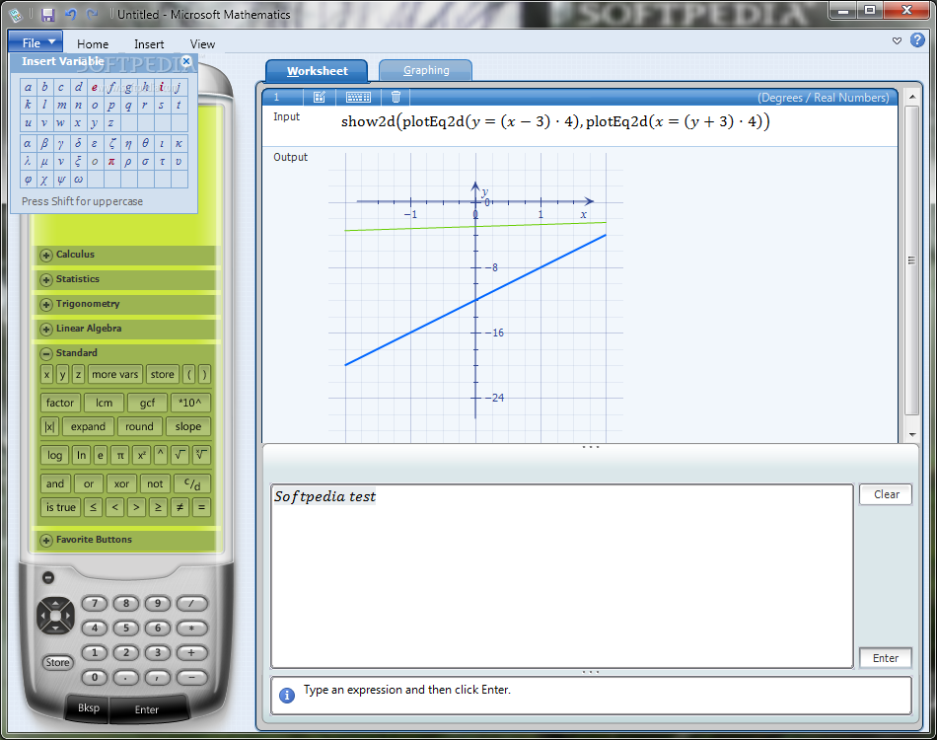The height and width of the screenshot is (740, 937).
Task: Click the is true button
Action: coord(61,507)
